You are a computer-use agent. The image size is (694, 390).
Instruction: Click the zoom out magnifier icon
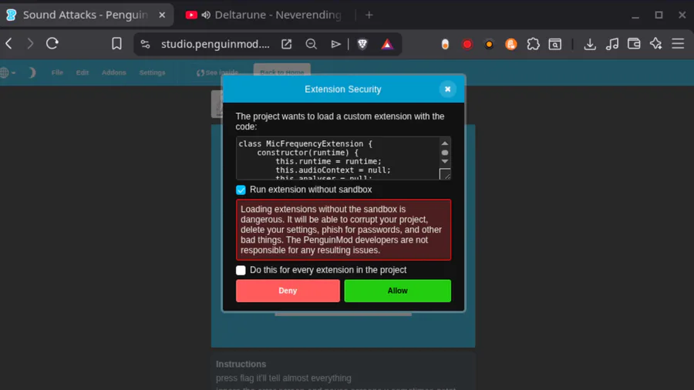tap(312, 44)
